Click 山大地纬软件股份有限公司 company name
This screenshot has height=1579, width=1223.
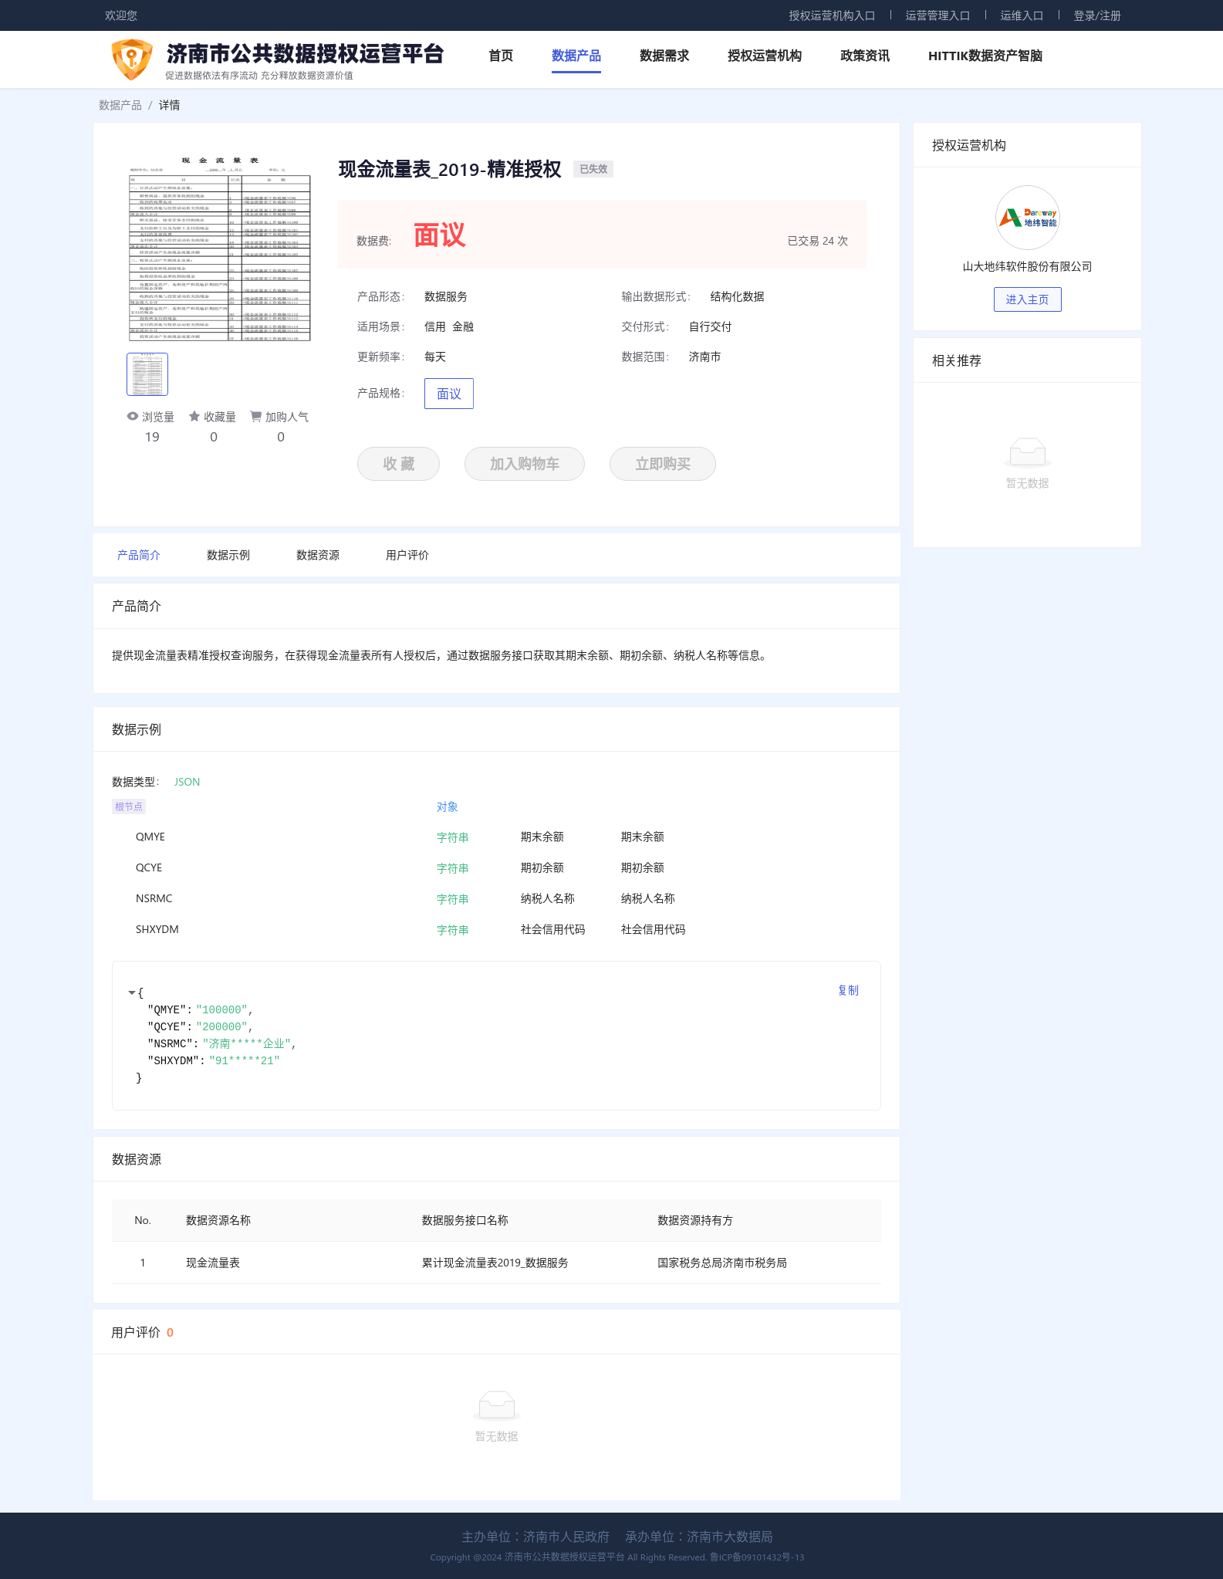coord(1027,266)
